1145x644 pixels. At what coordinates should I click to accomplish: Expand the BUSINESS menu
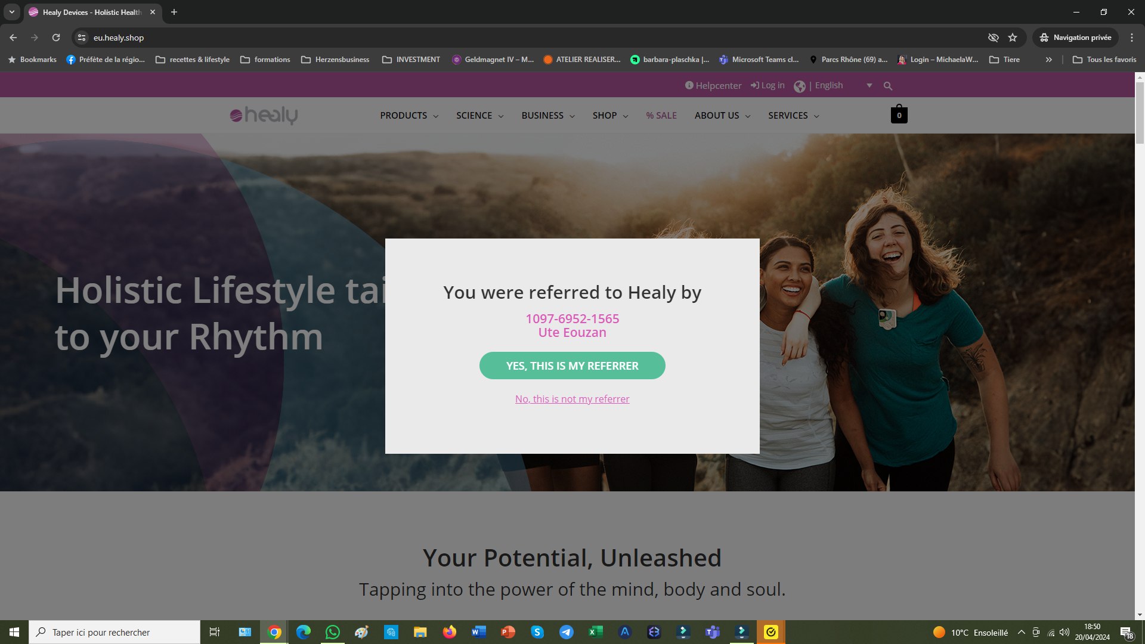point(548,115)
